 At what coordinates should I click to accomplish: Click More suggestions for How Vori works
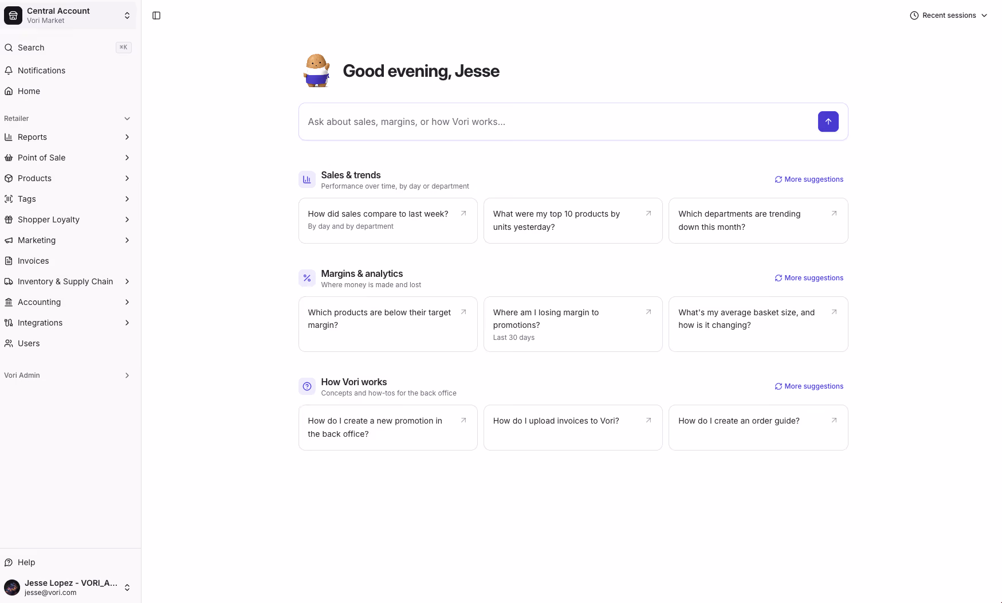click(x=809, y=386)
